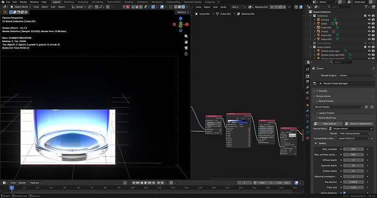Viewport: 377px width, 198px height.
Task: Open the Render Engine dropdown
Action: pyautogui.click(x=357, y=76)
